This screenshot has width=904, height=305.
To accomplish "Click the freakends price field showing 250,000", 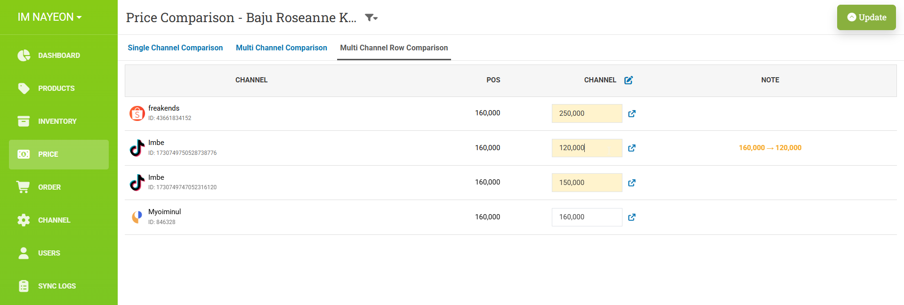I will tap(587, 113).
